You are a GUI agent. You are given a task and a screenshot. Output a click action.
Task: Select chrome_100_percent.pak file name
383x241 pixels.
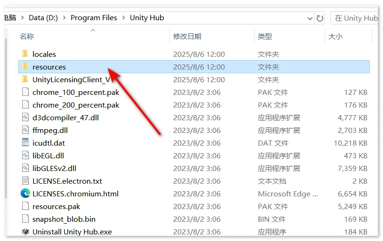(76, 92)
